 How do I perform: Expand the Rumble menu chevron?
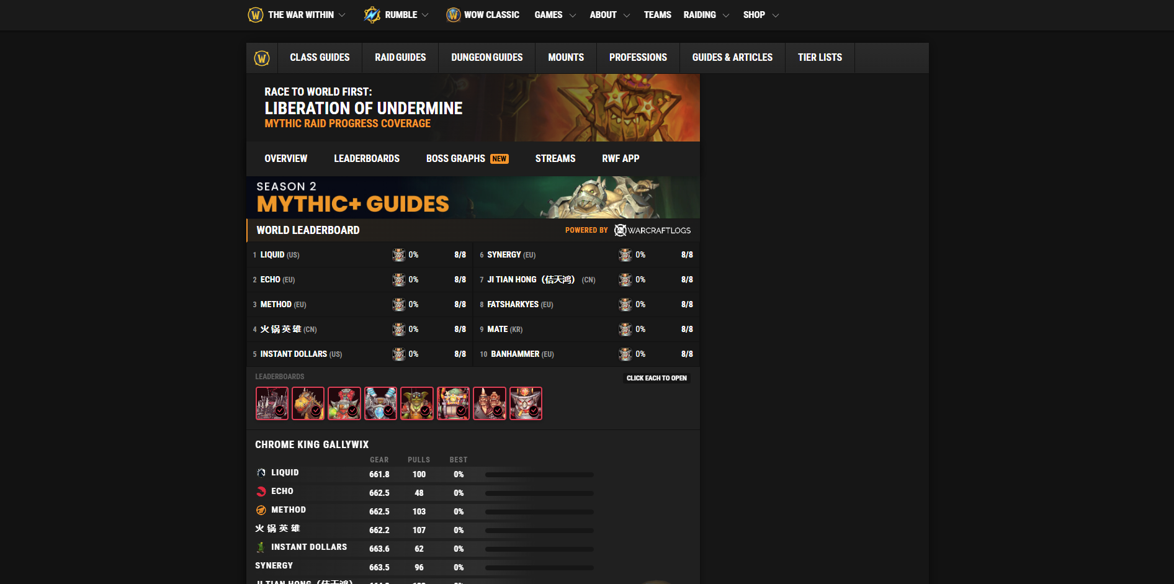click(x=425, y=16)
